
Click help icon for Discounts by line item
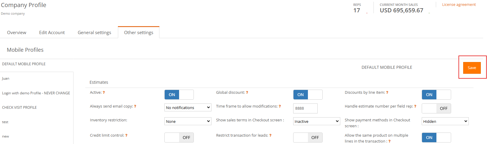387,93
